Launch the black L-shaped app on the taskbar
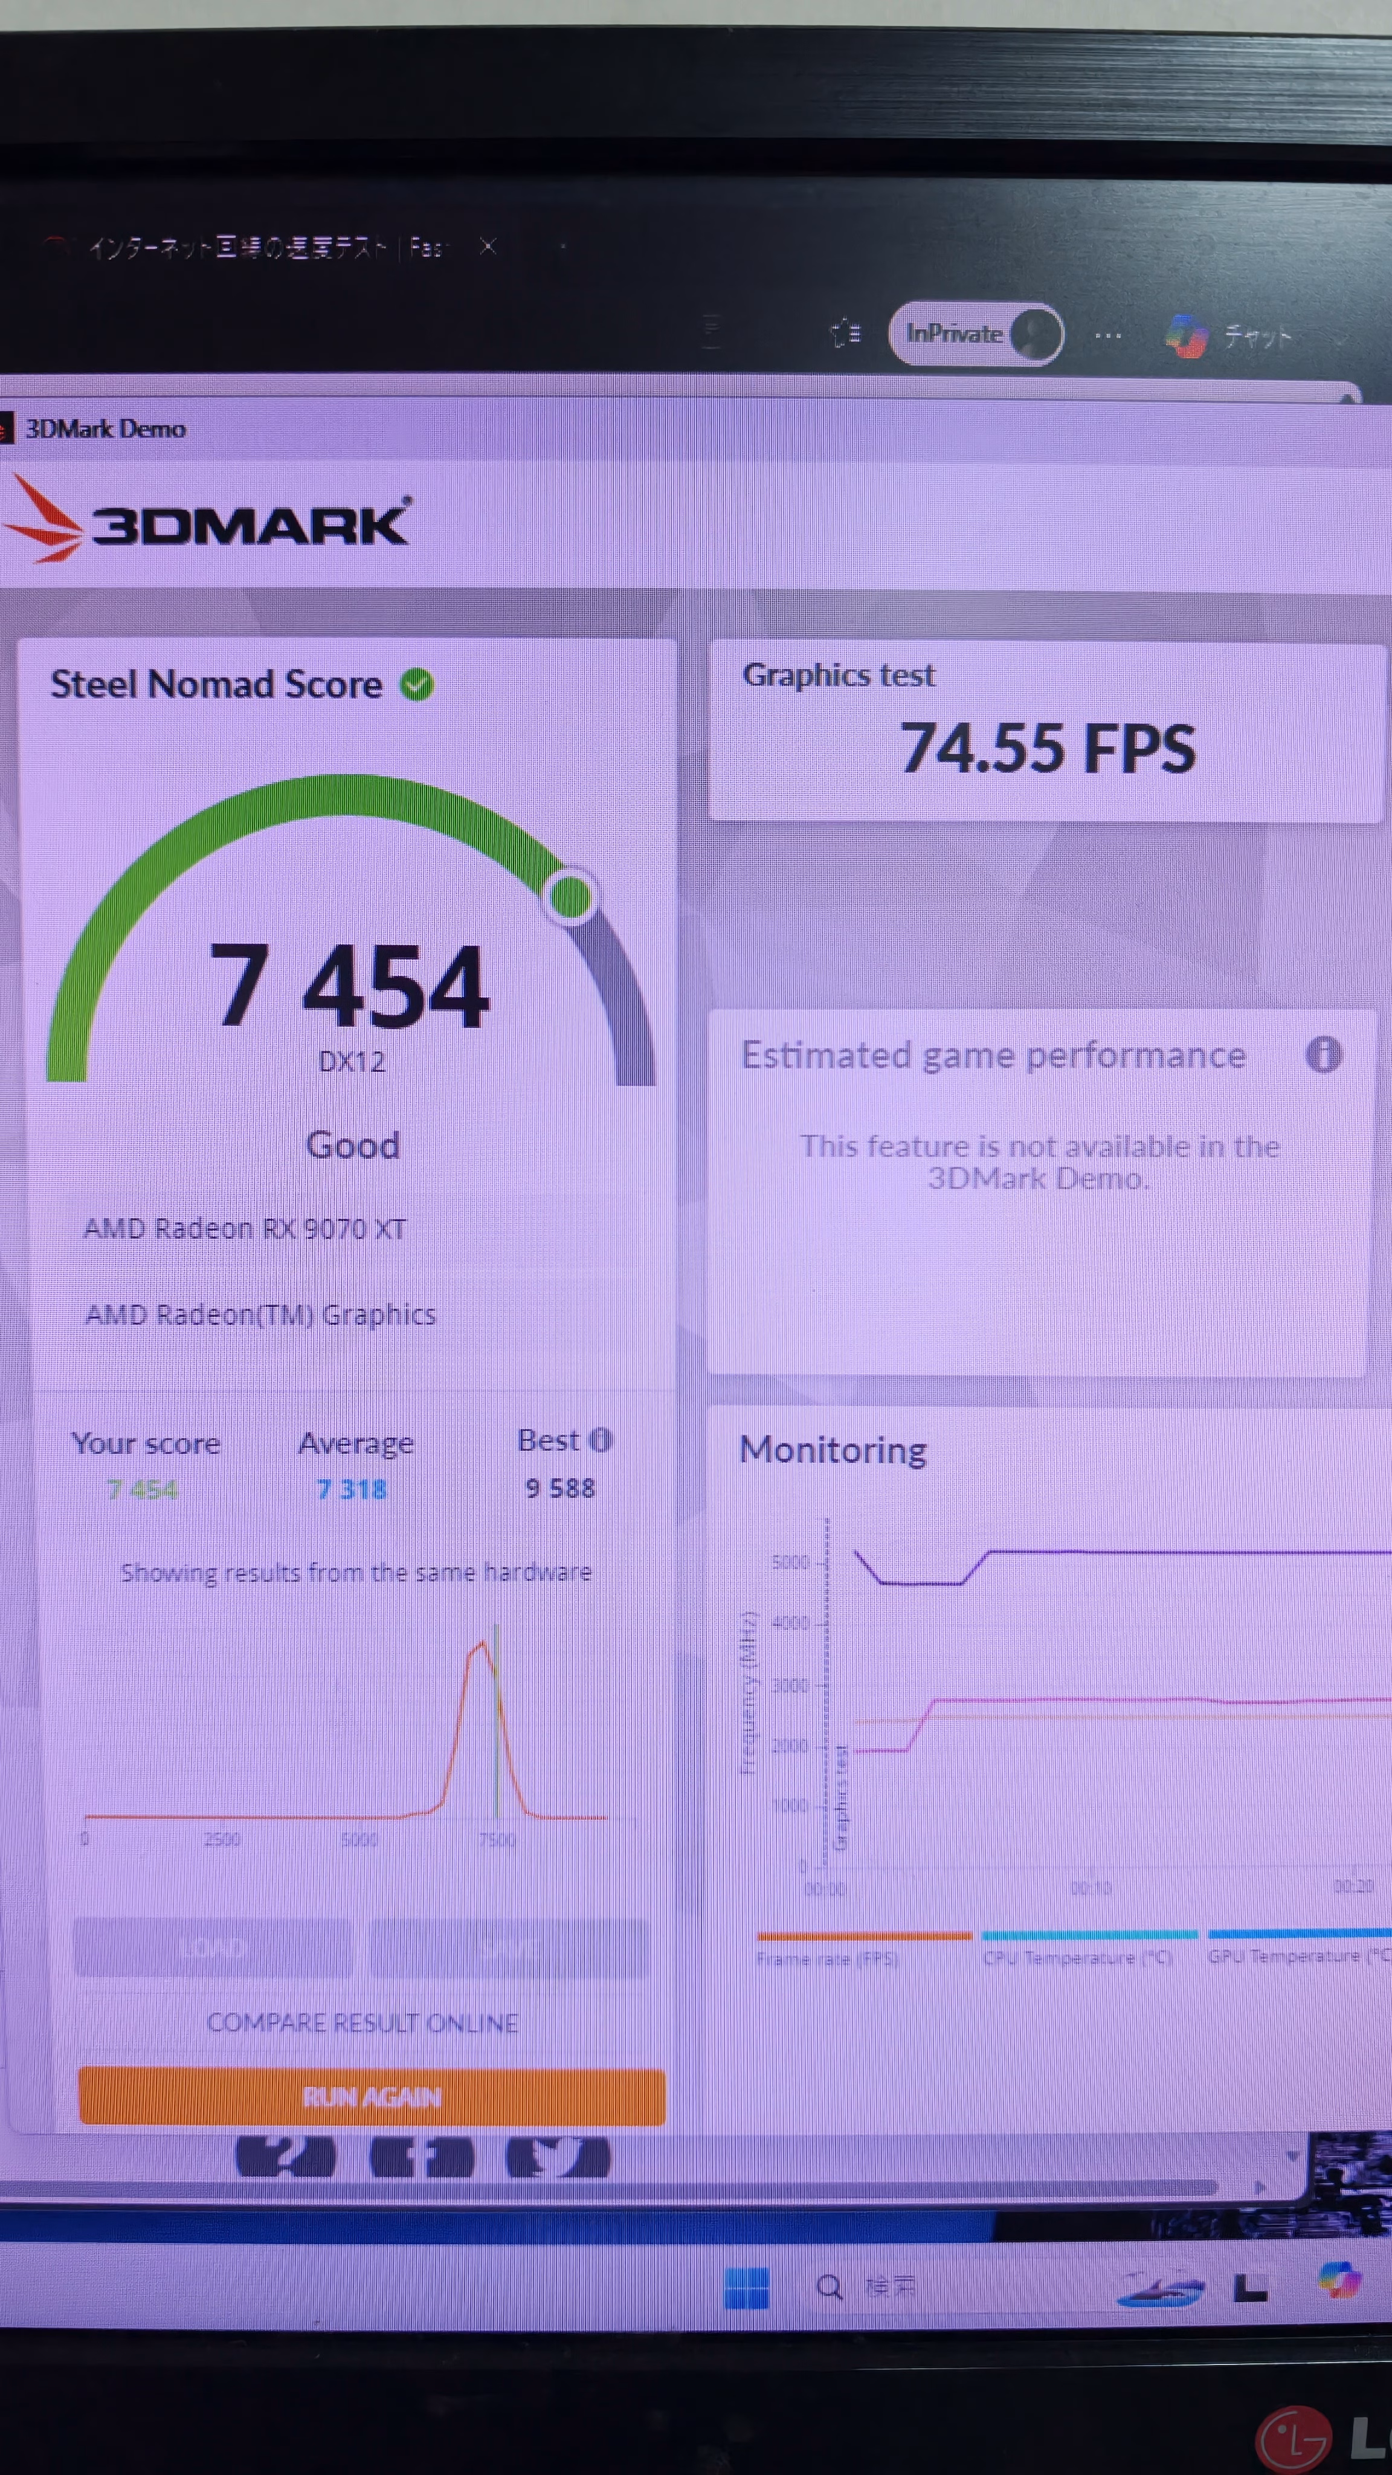 (x=1250, y=2288)
